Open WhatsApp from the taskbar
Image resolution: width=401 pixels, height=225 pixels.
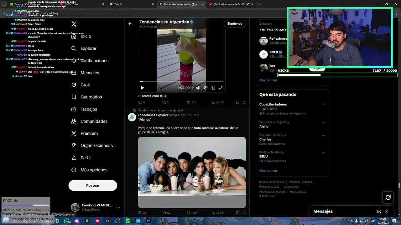(x=66, y=221)
